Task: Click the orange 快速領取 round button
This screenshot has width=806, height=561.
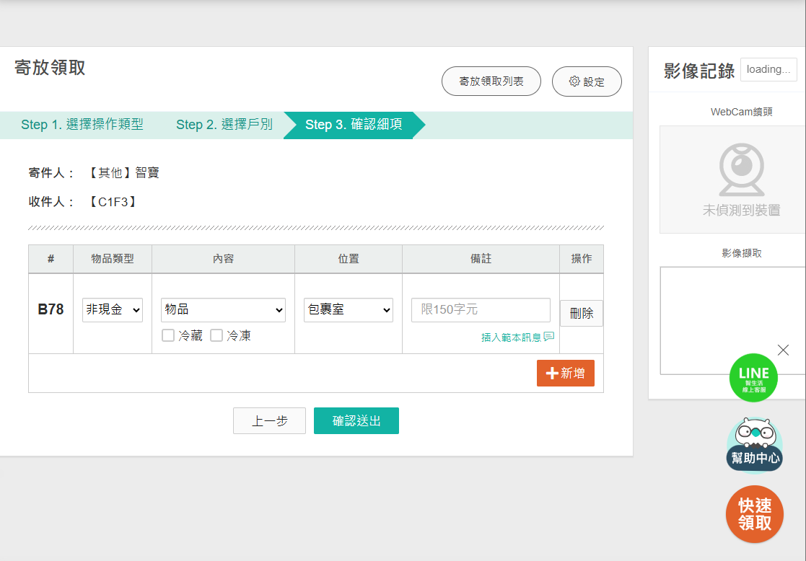Action: (x=755, y=514)
